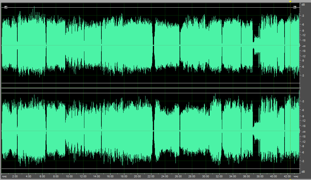Click the dB label at bottom of scale
Image resolution: width=311 pixels, height=180 pixels.
click(303, 171)
